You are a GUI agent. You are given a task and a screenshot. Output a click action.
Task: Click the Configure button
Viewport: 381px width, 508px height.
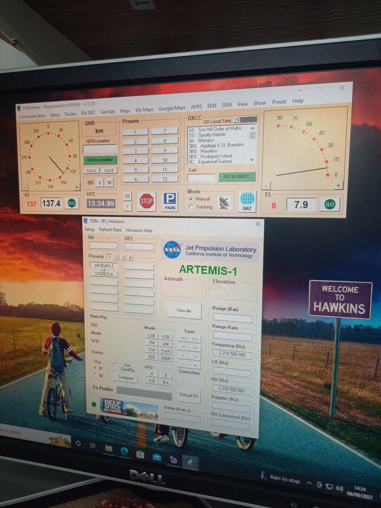coord(125,378)
